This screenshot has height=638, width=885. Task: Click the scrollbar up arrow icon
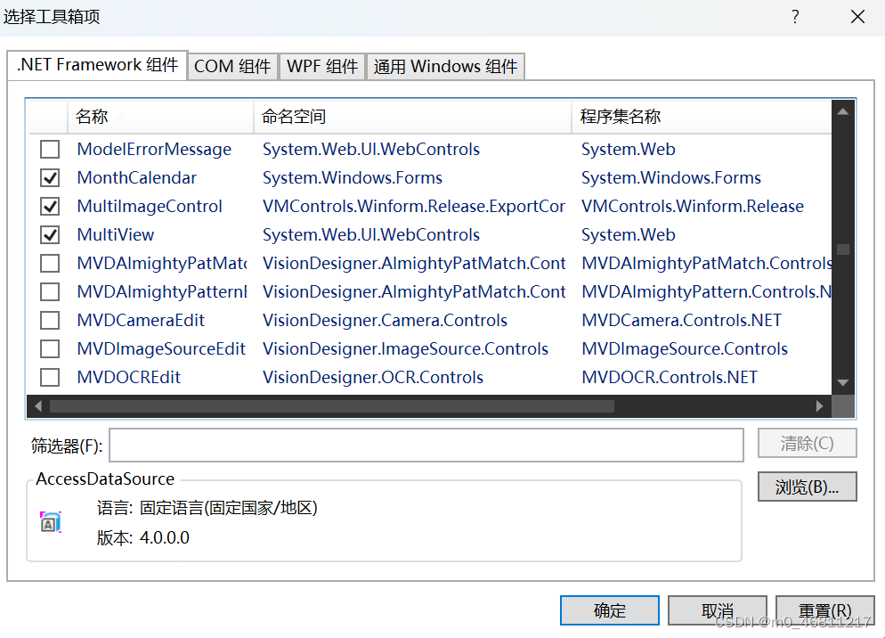842,110
